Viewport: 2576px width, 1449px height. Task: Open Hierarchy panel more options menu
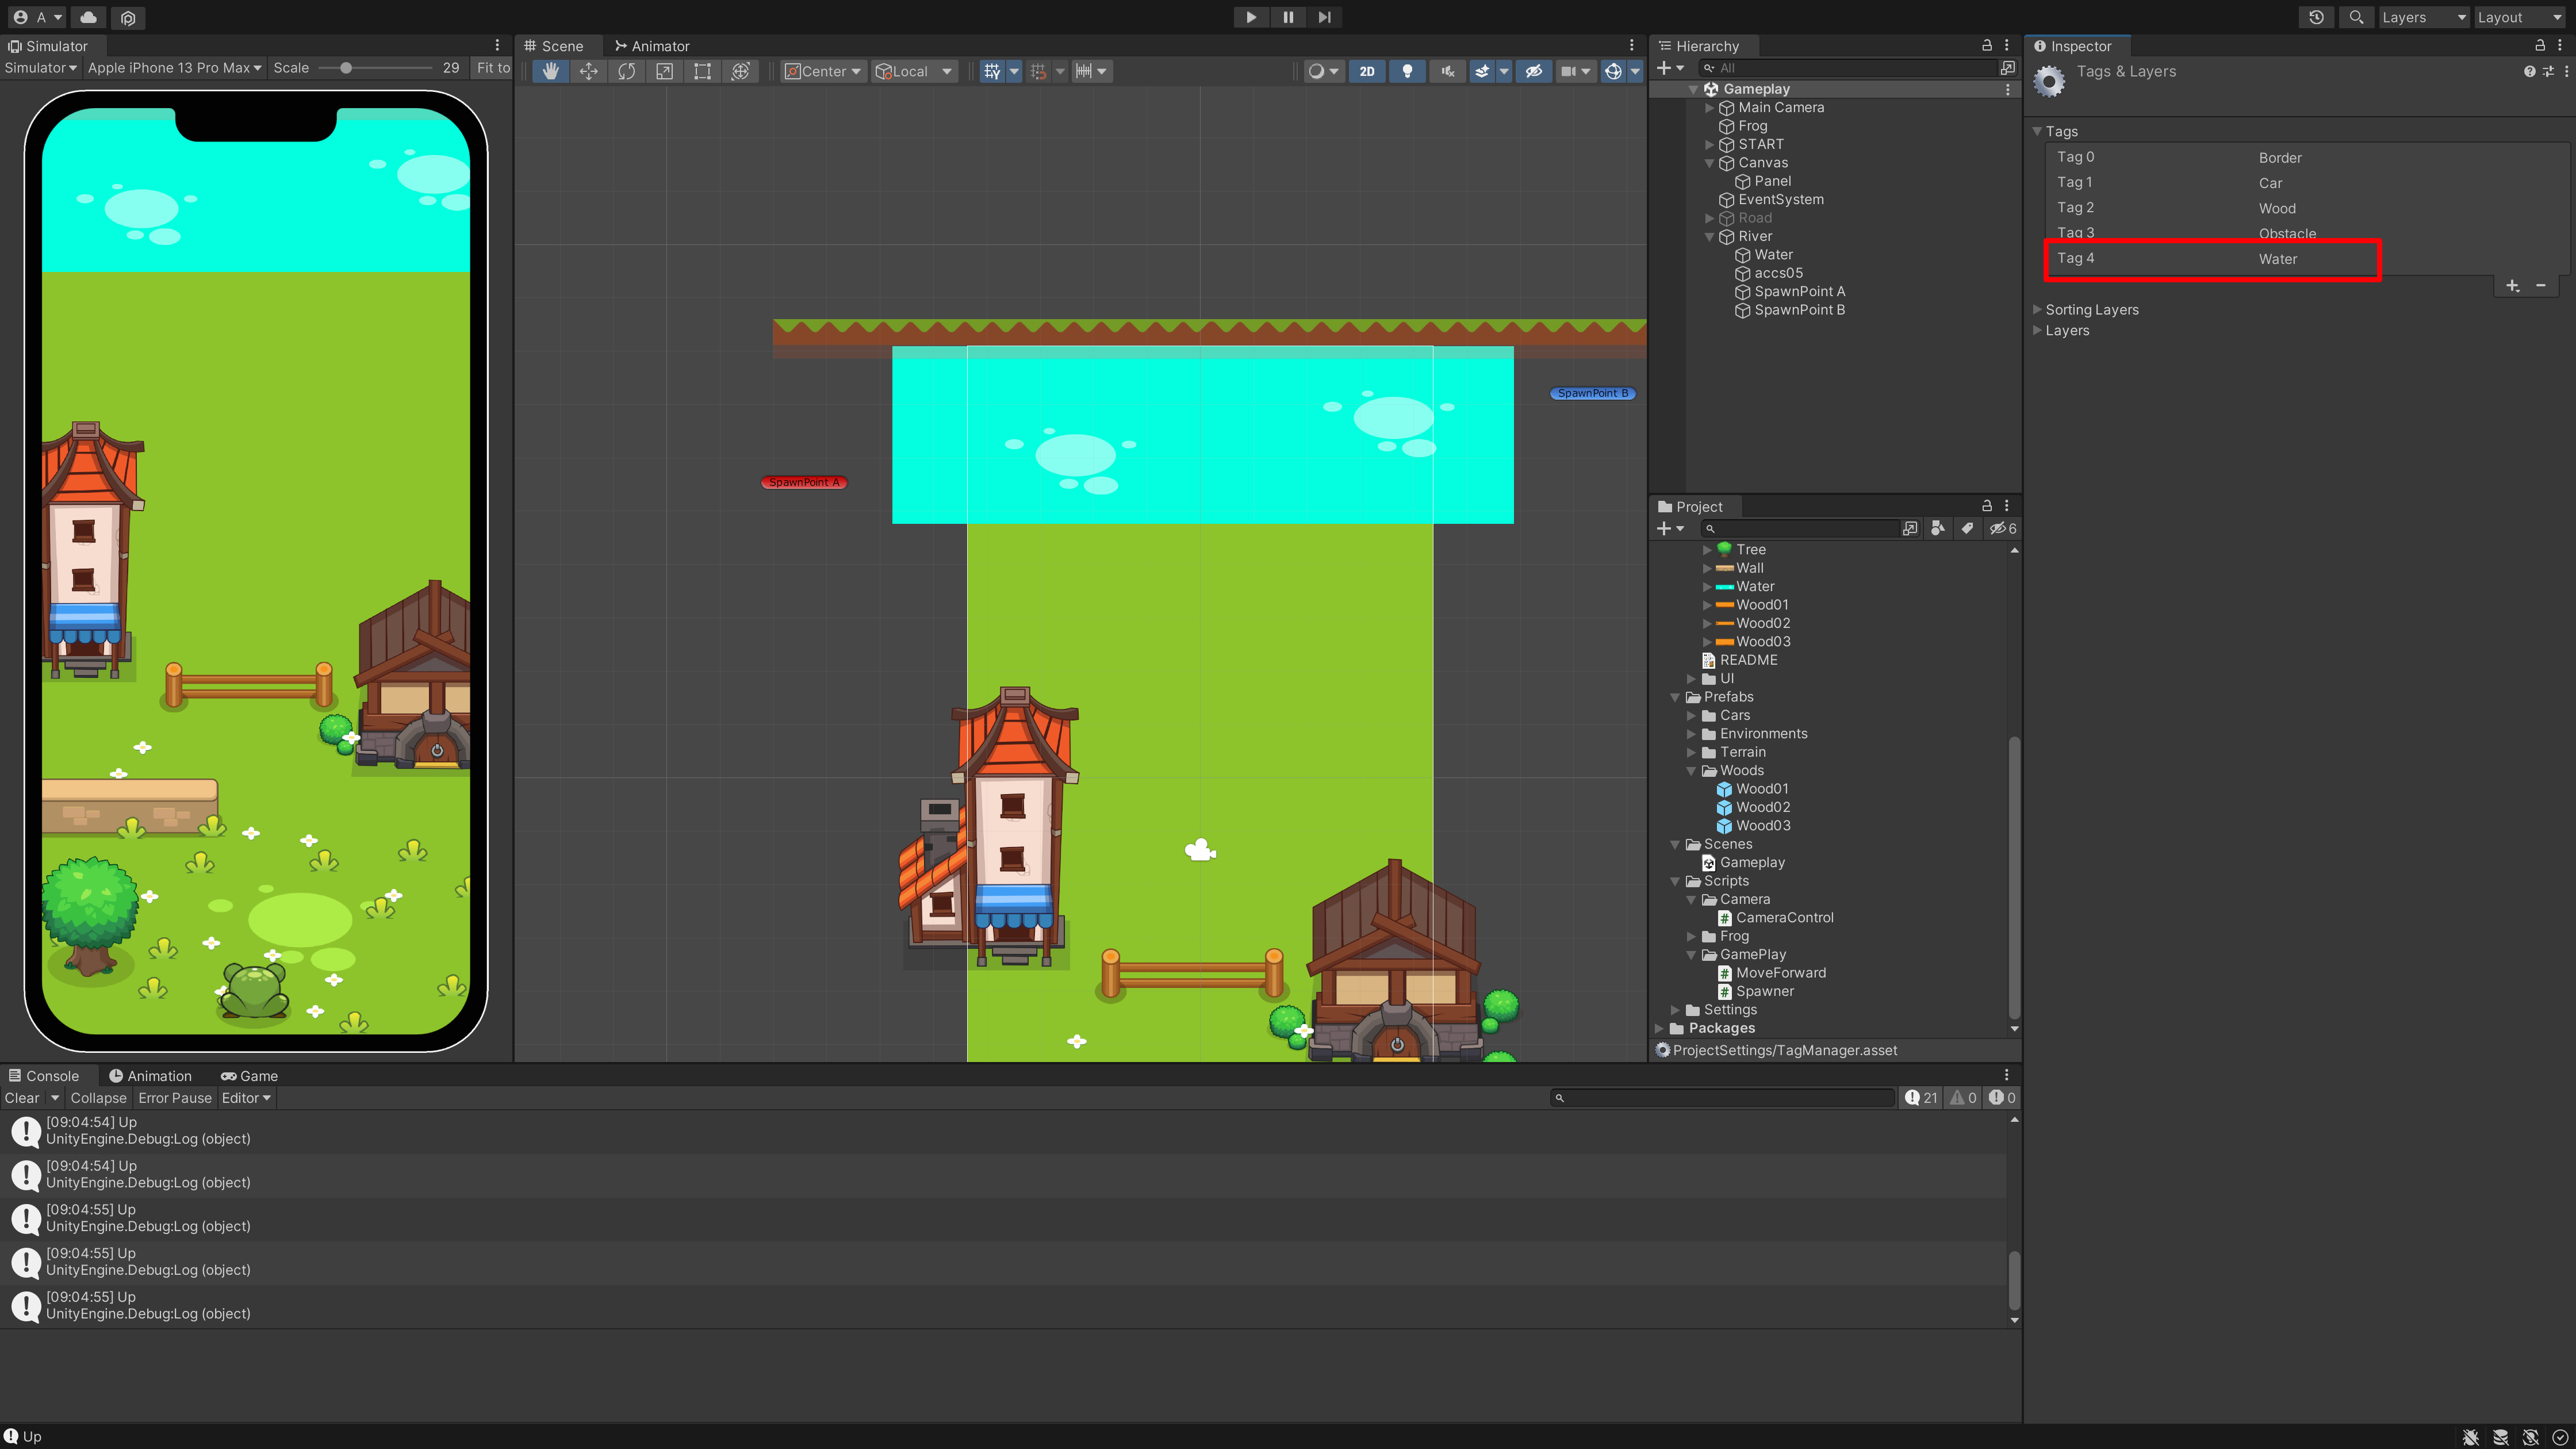[x=2006, y=45]
